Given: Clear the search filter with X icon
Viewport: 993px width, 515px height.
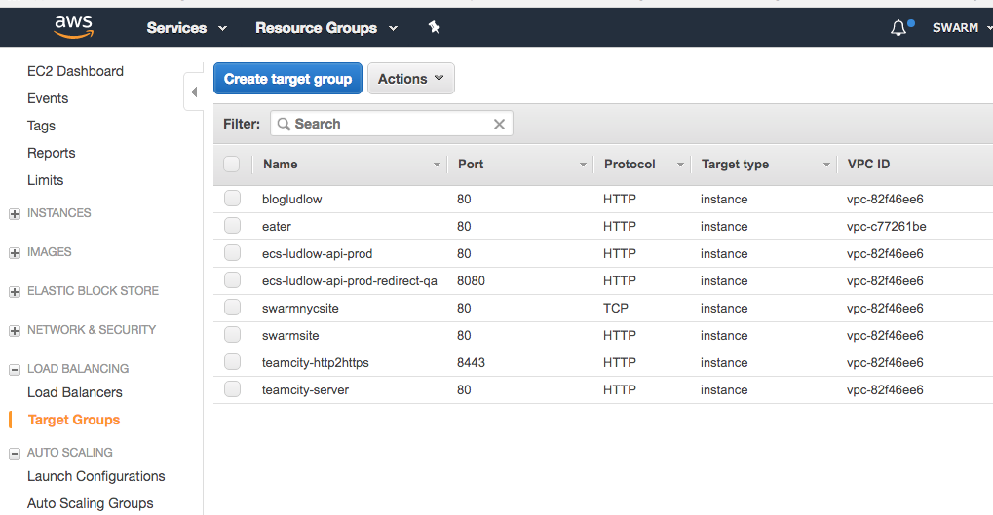Looking at the screenshot, I should coord(499,124).
